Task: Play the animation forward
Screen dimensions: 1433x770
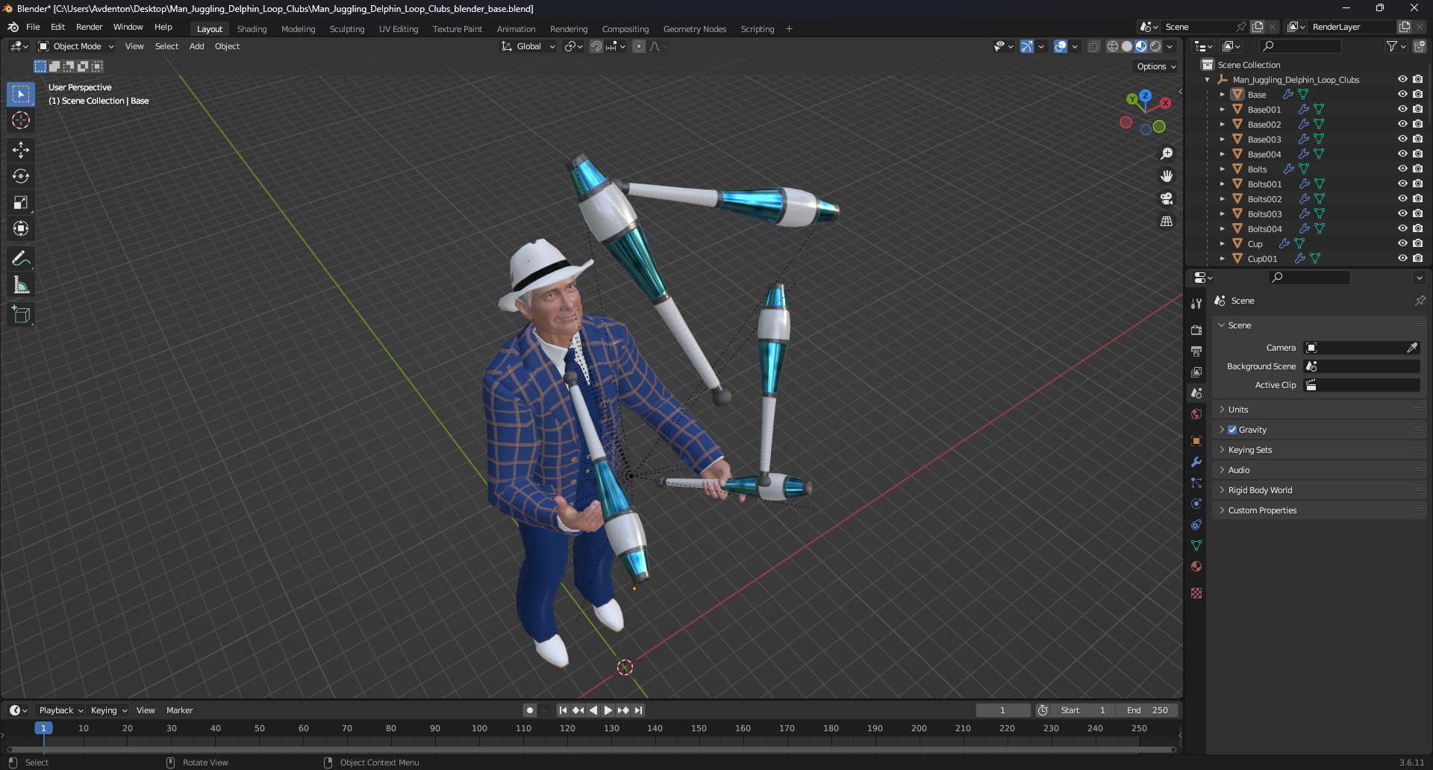Action: pyautogui.click(x=608, y=710)
